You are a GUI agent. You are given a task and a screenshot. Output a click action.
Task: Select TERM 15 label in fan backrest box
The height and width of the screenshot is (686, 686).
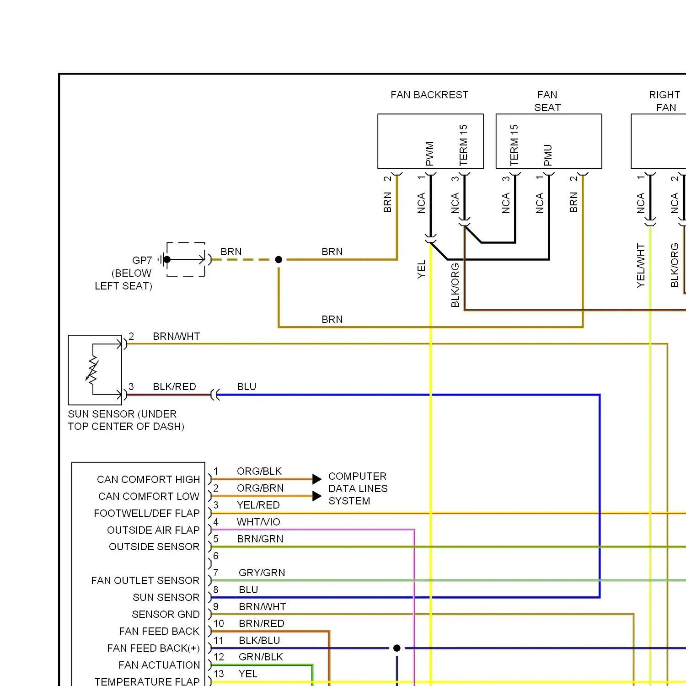[463, 145]
